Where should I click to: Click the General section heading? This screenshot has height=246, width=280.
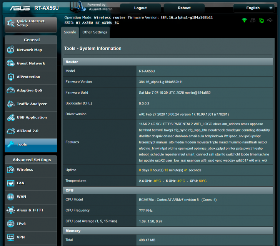(32, 40)
